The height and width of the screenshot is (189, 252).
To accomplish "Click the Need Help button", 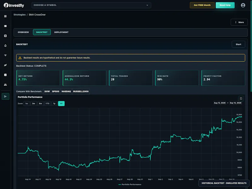I will coord(225,5).
